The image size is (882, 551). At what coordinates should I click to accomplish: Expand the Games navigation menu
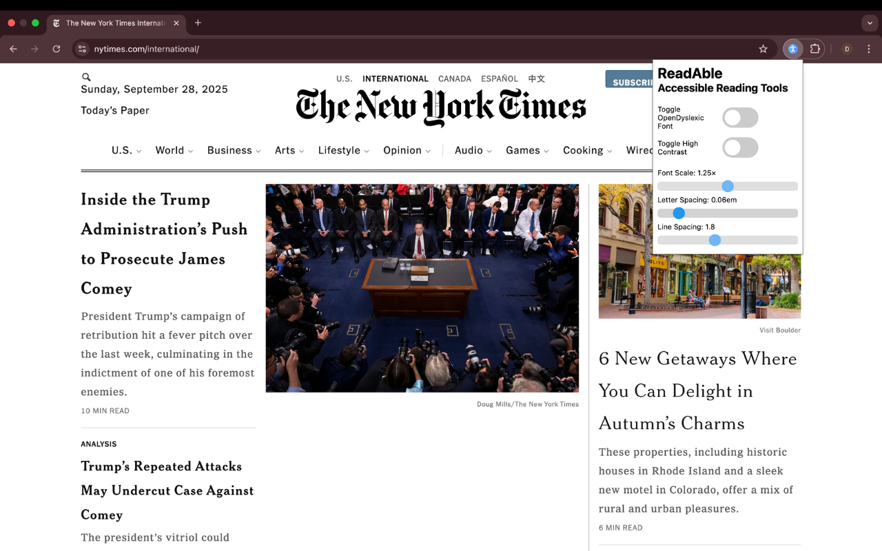tap(527, 150)
